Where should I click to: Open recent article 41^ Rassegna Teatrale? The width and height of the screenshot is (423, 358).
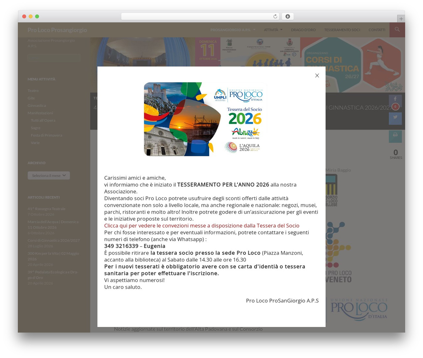point(47,209)
